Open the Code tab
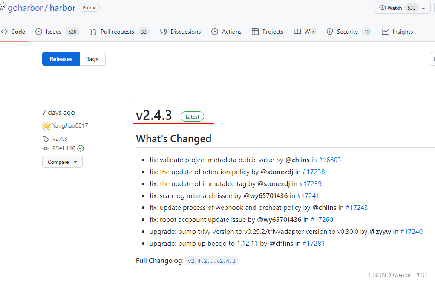This screenshot has width=435, height=282. click(x=13, y=32)
